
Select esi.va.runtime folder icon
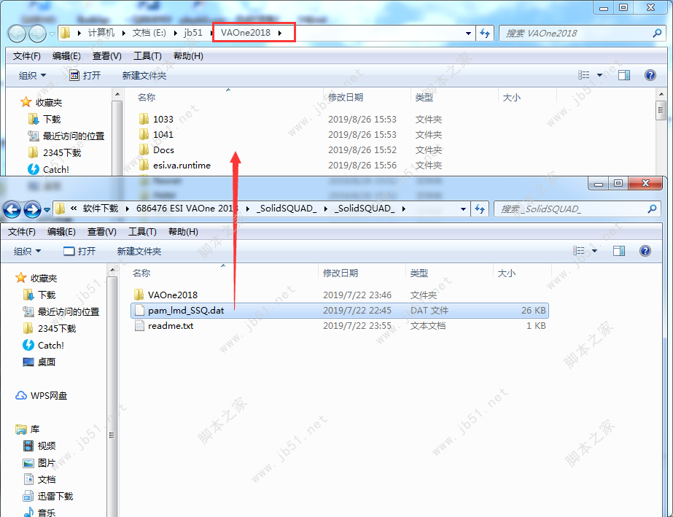[144, 166]
